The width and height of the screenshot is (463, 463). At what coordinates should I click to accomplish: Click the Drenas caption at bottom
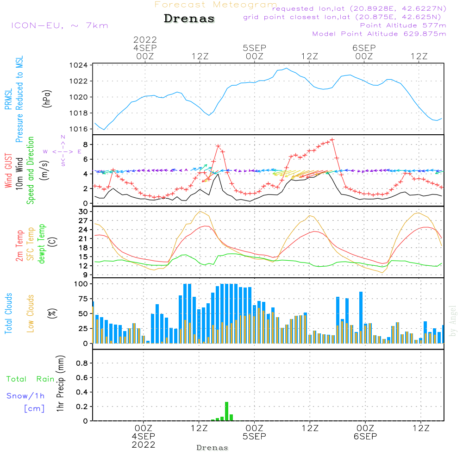pos(213,448)
